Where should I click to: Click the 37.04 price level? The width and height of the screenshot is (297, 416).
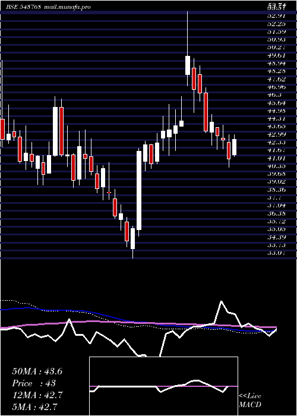click(x=277, y=206)
